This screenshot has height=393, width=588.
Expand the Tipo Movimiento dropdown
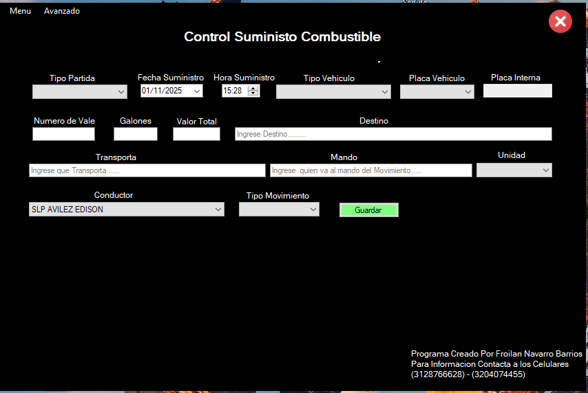(313, 210)
